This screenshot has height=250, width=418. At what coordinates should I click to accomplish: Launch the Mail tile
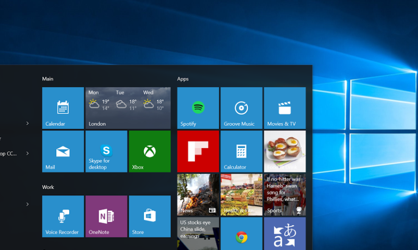[63, 151]
